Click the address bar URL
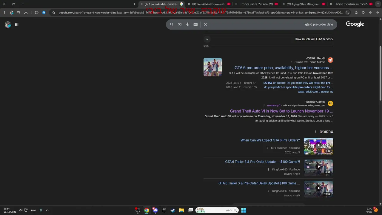 point(201,13)
